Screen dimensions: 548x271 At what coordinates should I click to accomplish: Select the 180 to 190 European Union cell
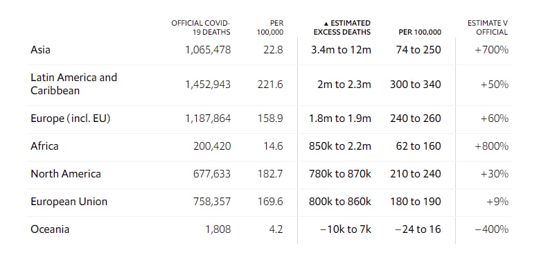(416, 202)
